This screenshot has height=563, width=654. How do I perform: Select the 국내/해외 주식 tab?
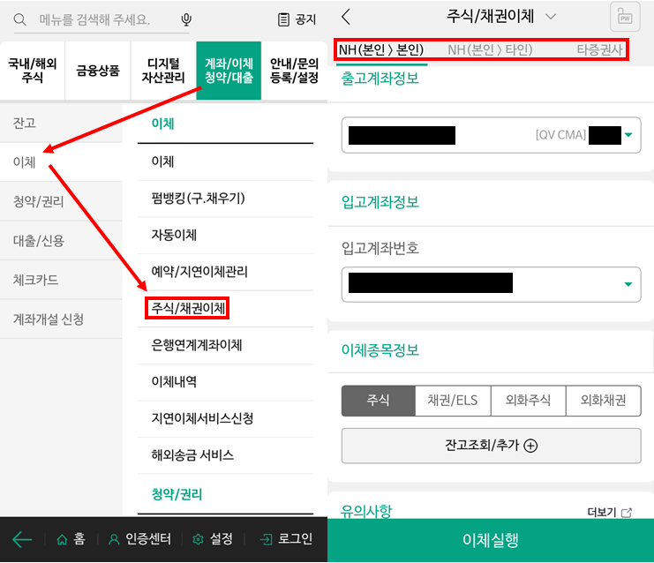tap(32, 71)
